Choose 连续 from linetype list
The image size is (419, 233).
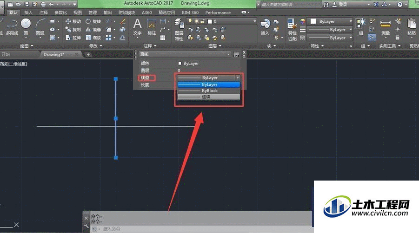[209, 97]
